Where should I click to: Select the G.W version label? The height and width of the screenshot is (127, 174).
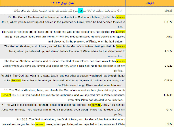pos(169,110)
